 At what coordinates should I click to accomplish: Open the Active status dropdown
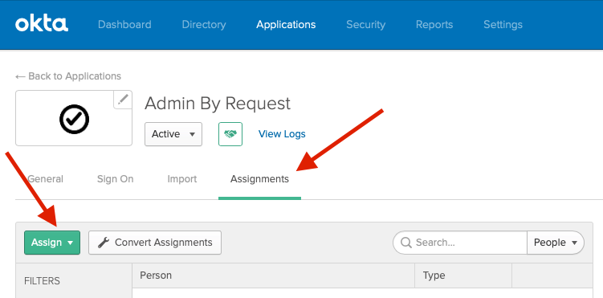[173, 134]
